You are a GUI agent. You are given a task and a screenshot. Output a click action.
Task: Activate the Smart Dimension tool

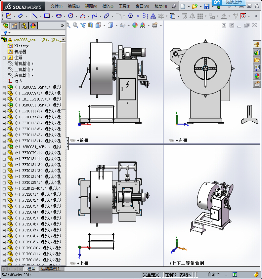coord(20,16)
